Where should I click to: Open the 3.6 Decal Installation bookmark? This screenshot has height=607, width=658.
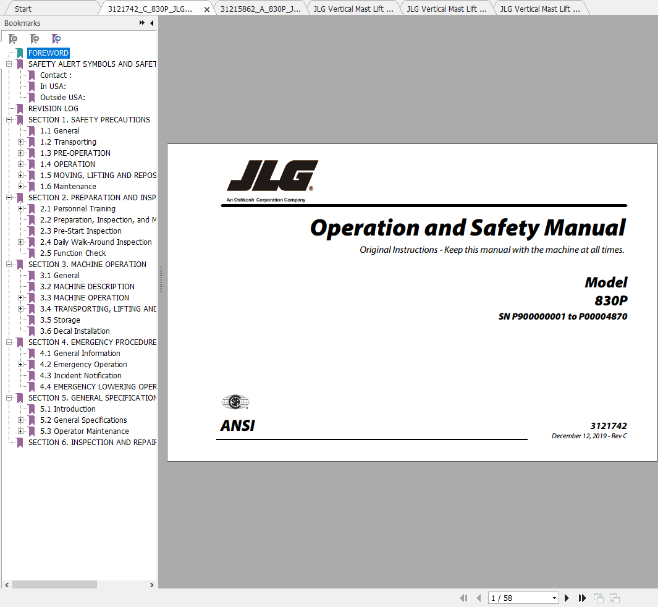75,331
